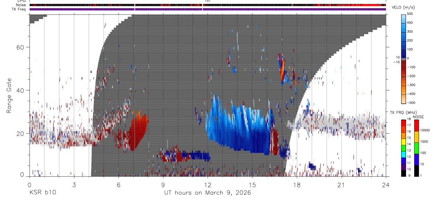Select the 400 label on velocity color bar
The image size is (434, 200).
pos(410,22)
